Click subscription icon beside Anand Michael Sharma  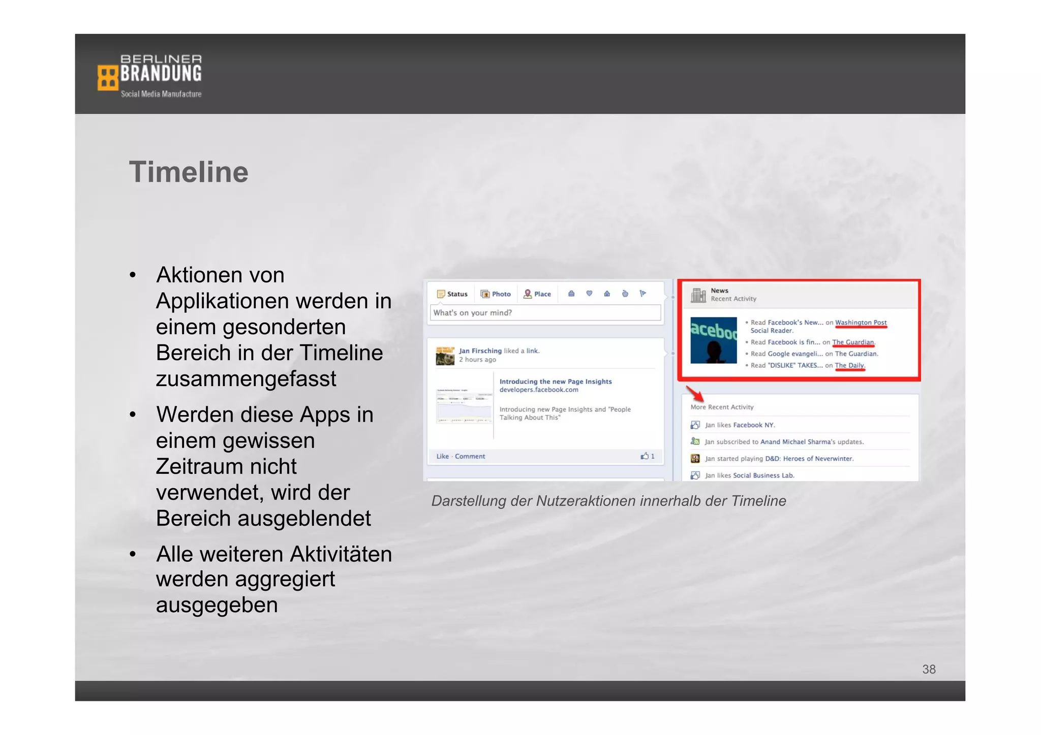point(695,441)
